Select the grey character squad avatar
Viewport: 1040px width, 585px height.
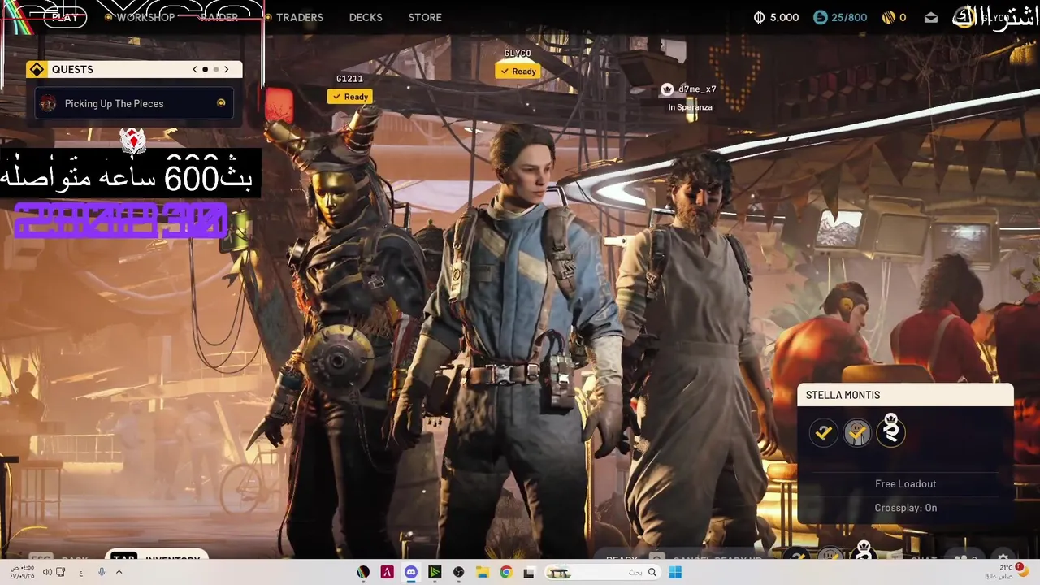pyautogui.click(x=857, y=433)
